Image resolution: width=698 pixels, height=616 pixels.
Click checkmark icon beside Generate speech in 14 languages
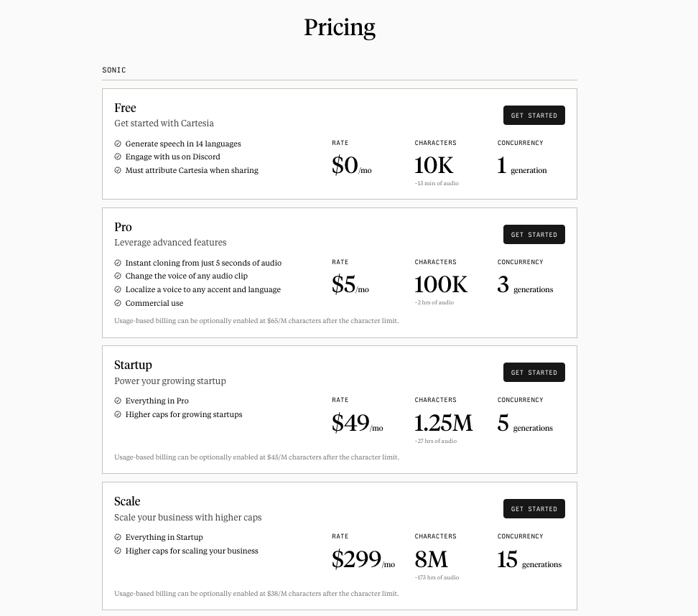click(x=118, y=144)
